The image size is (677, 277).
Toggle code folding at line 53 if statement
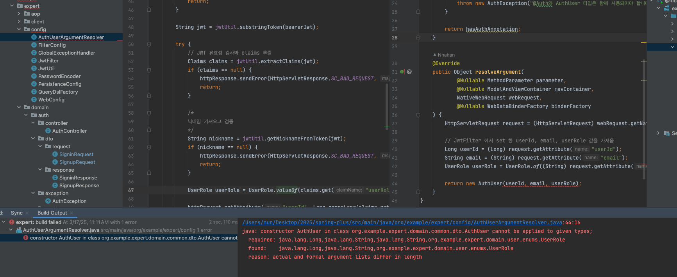(x=149, y=70)
